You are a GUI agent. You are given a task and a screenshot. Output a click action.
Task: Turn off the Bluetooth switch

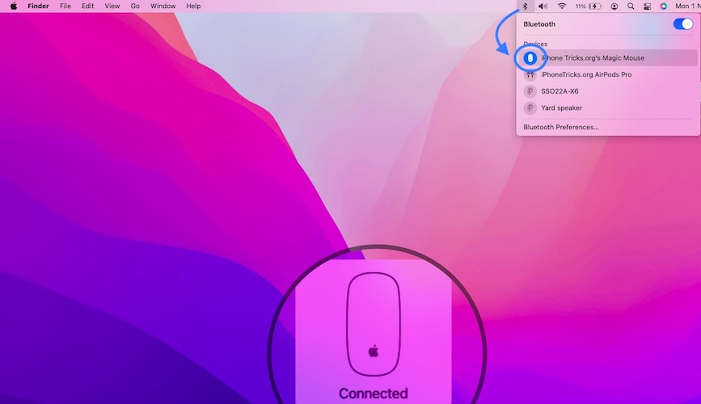[683, 24]
